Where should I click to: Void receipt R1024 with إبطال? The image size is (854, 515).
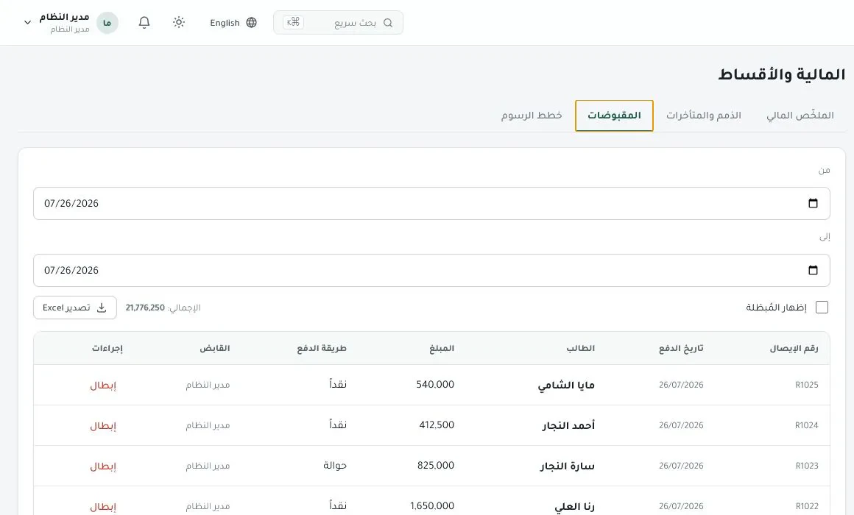tap(103, 426)
